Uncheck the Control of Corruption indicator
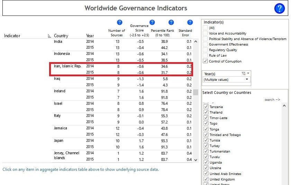The image size is (291, 185). click(x=206, y=61)
